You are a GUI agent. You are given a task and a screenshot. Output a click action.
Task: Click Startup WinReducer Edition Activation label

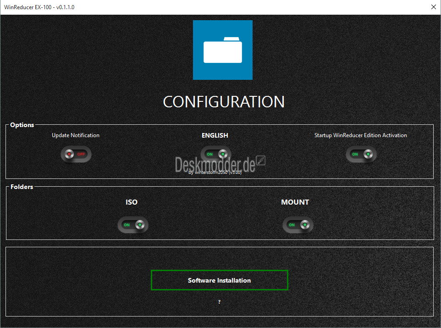tap(361, 135)
